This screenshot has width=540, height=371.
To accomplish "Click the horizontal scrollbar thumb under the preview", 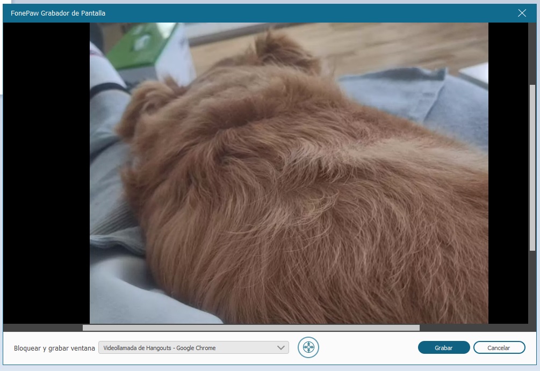I will pyautogui.click(x=250, y=328).
